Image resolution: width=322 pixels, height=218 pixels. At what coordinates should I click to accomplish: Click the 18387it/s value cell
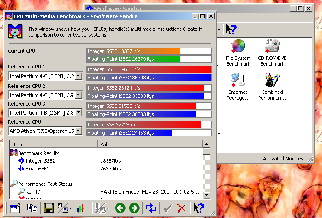111,161
